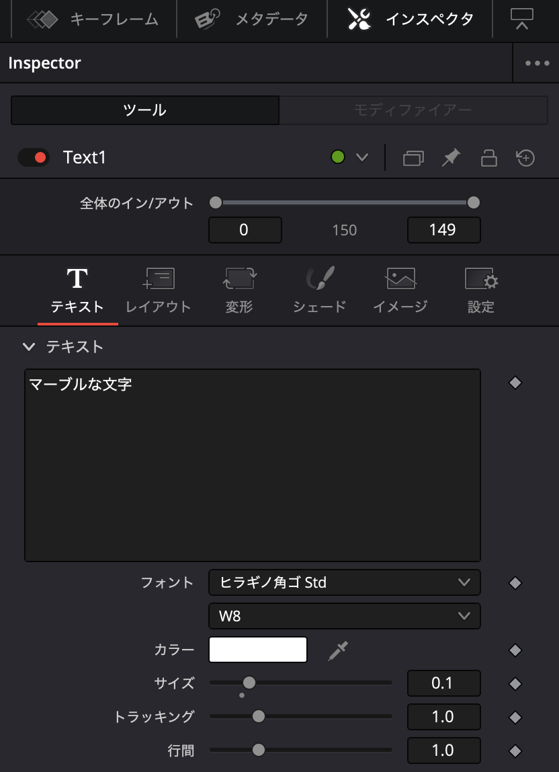
Task: Open the font family dropdown
Action: tap(344, 582)
